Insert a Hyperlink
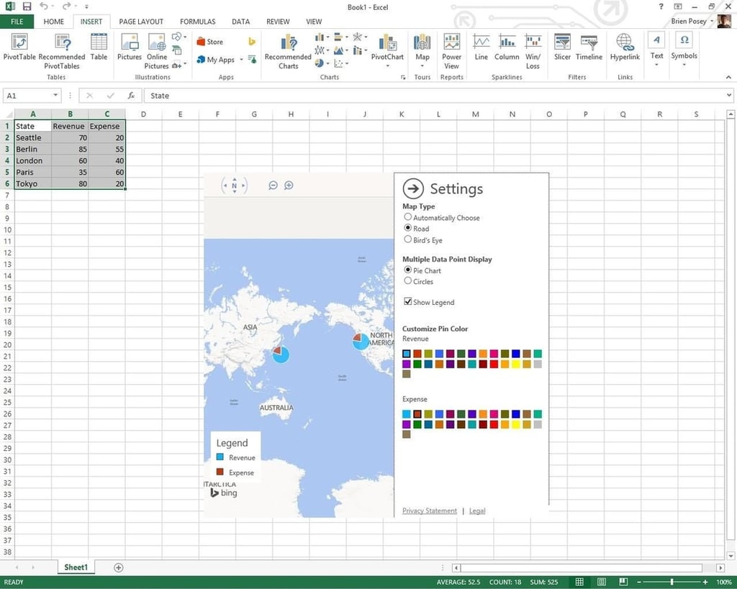This screenshot has height=589, width=737. coord(625,47)
